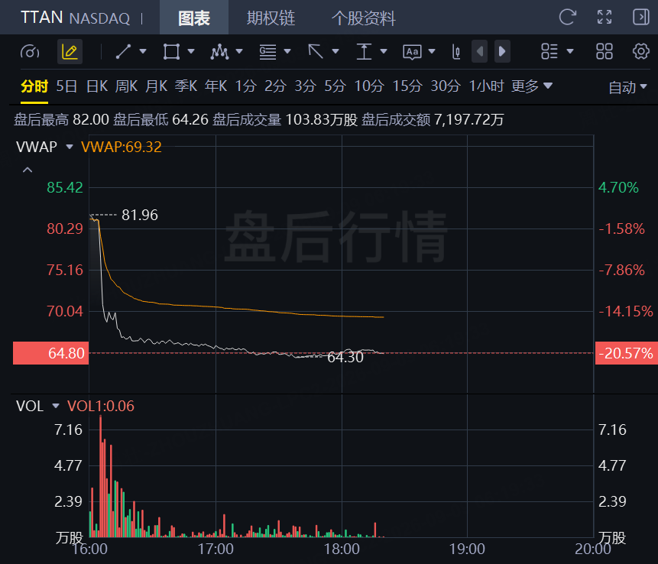This screenshot has width=658, height=564.
Task: Click the gauge indicator icon
Action: pyautogui.click(x=30, y=52)
